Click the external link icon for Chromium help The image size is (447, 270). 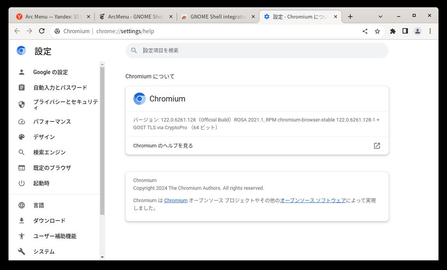[377, 146]
